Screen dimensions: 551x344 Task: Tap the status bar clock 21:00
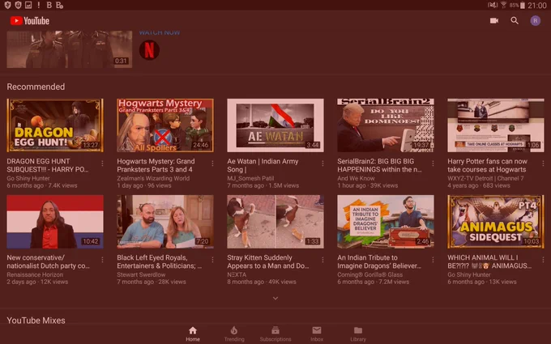(x=536, y=6)
